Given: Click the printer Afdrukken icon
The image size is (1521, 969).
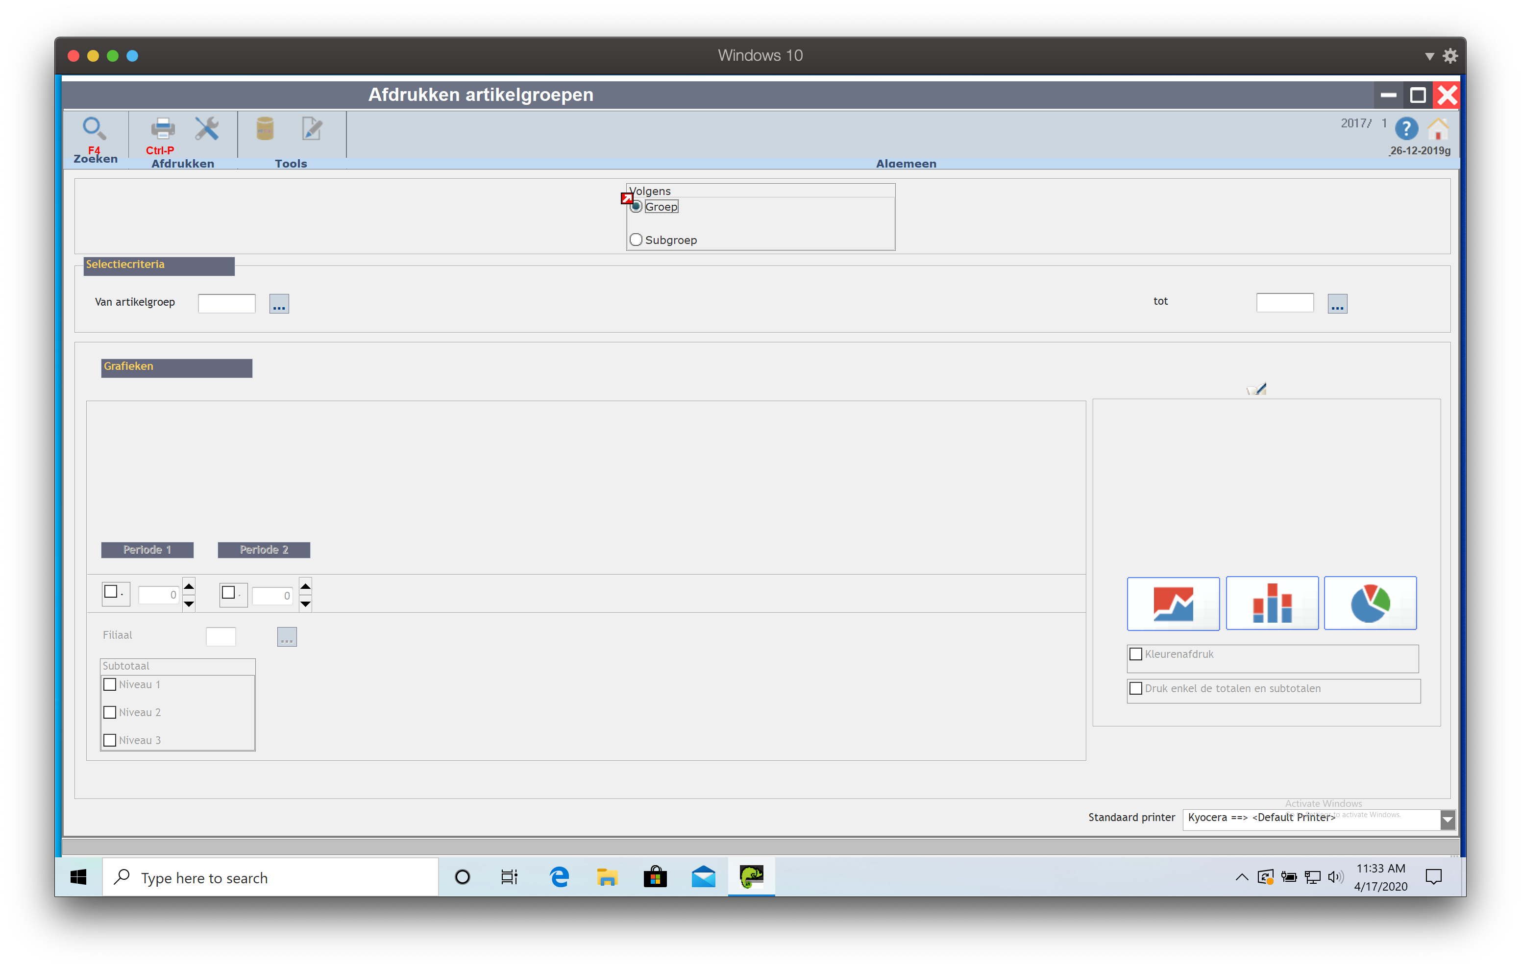Looking at the screenshot, I should pos(162,129).
